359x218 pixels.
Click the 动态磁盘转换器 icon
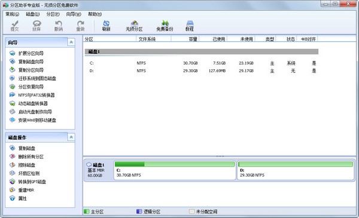pyautogui.click(x=13, y=103)
